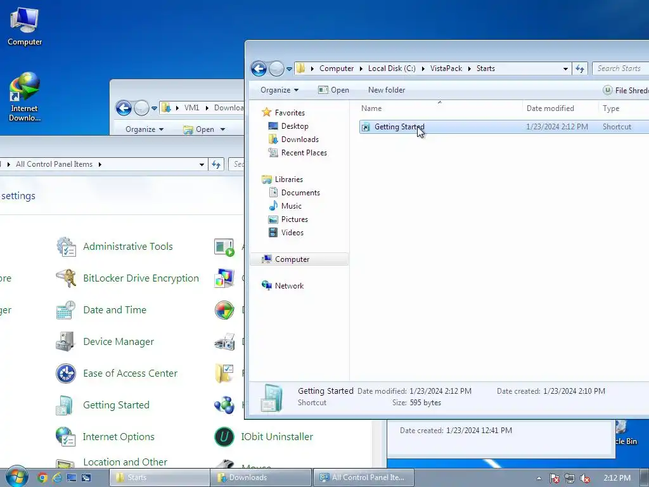Expand the arrow after VistaPack in breadcrumb

point(470,68)
